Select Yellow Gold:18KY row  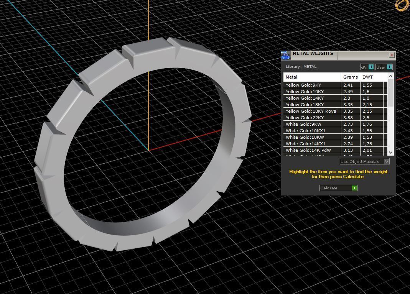(x=335, y=105)
